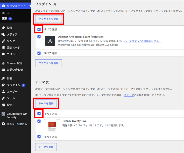The width and height of the screenshot is (184, 153).
Task: Toggle bottom すべて選択 checkbox in themes
Action: coord(39,137)
